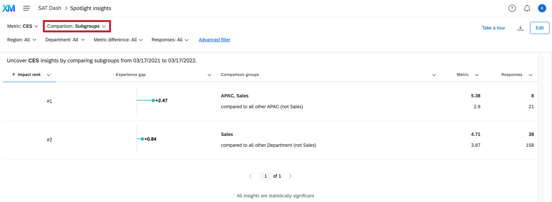Expand the Metric difference: All filter
Screen dimensions: 552x202
pyautogui.click(x=118, y=40)
